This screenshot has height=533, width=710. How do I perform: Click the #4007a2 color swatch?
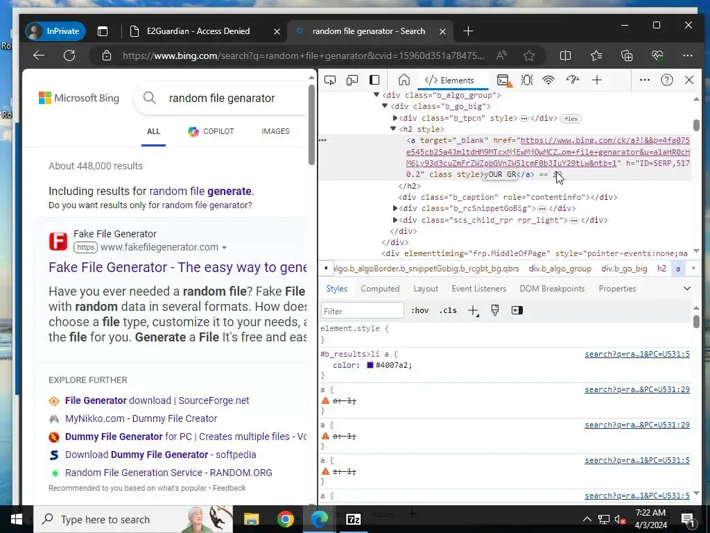pyautogui.click(x=370, y=365)
